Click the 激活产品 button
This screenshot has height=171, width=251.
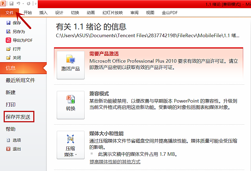pyautogui.click(x=71, y=65)
